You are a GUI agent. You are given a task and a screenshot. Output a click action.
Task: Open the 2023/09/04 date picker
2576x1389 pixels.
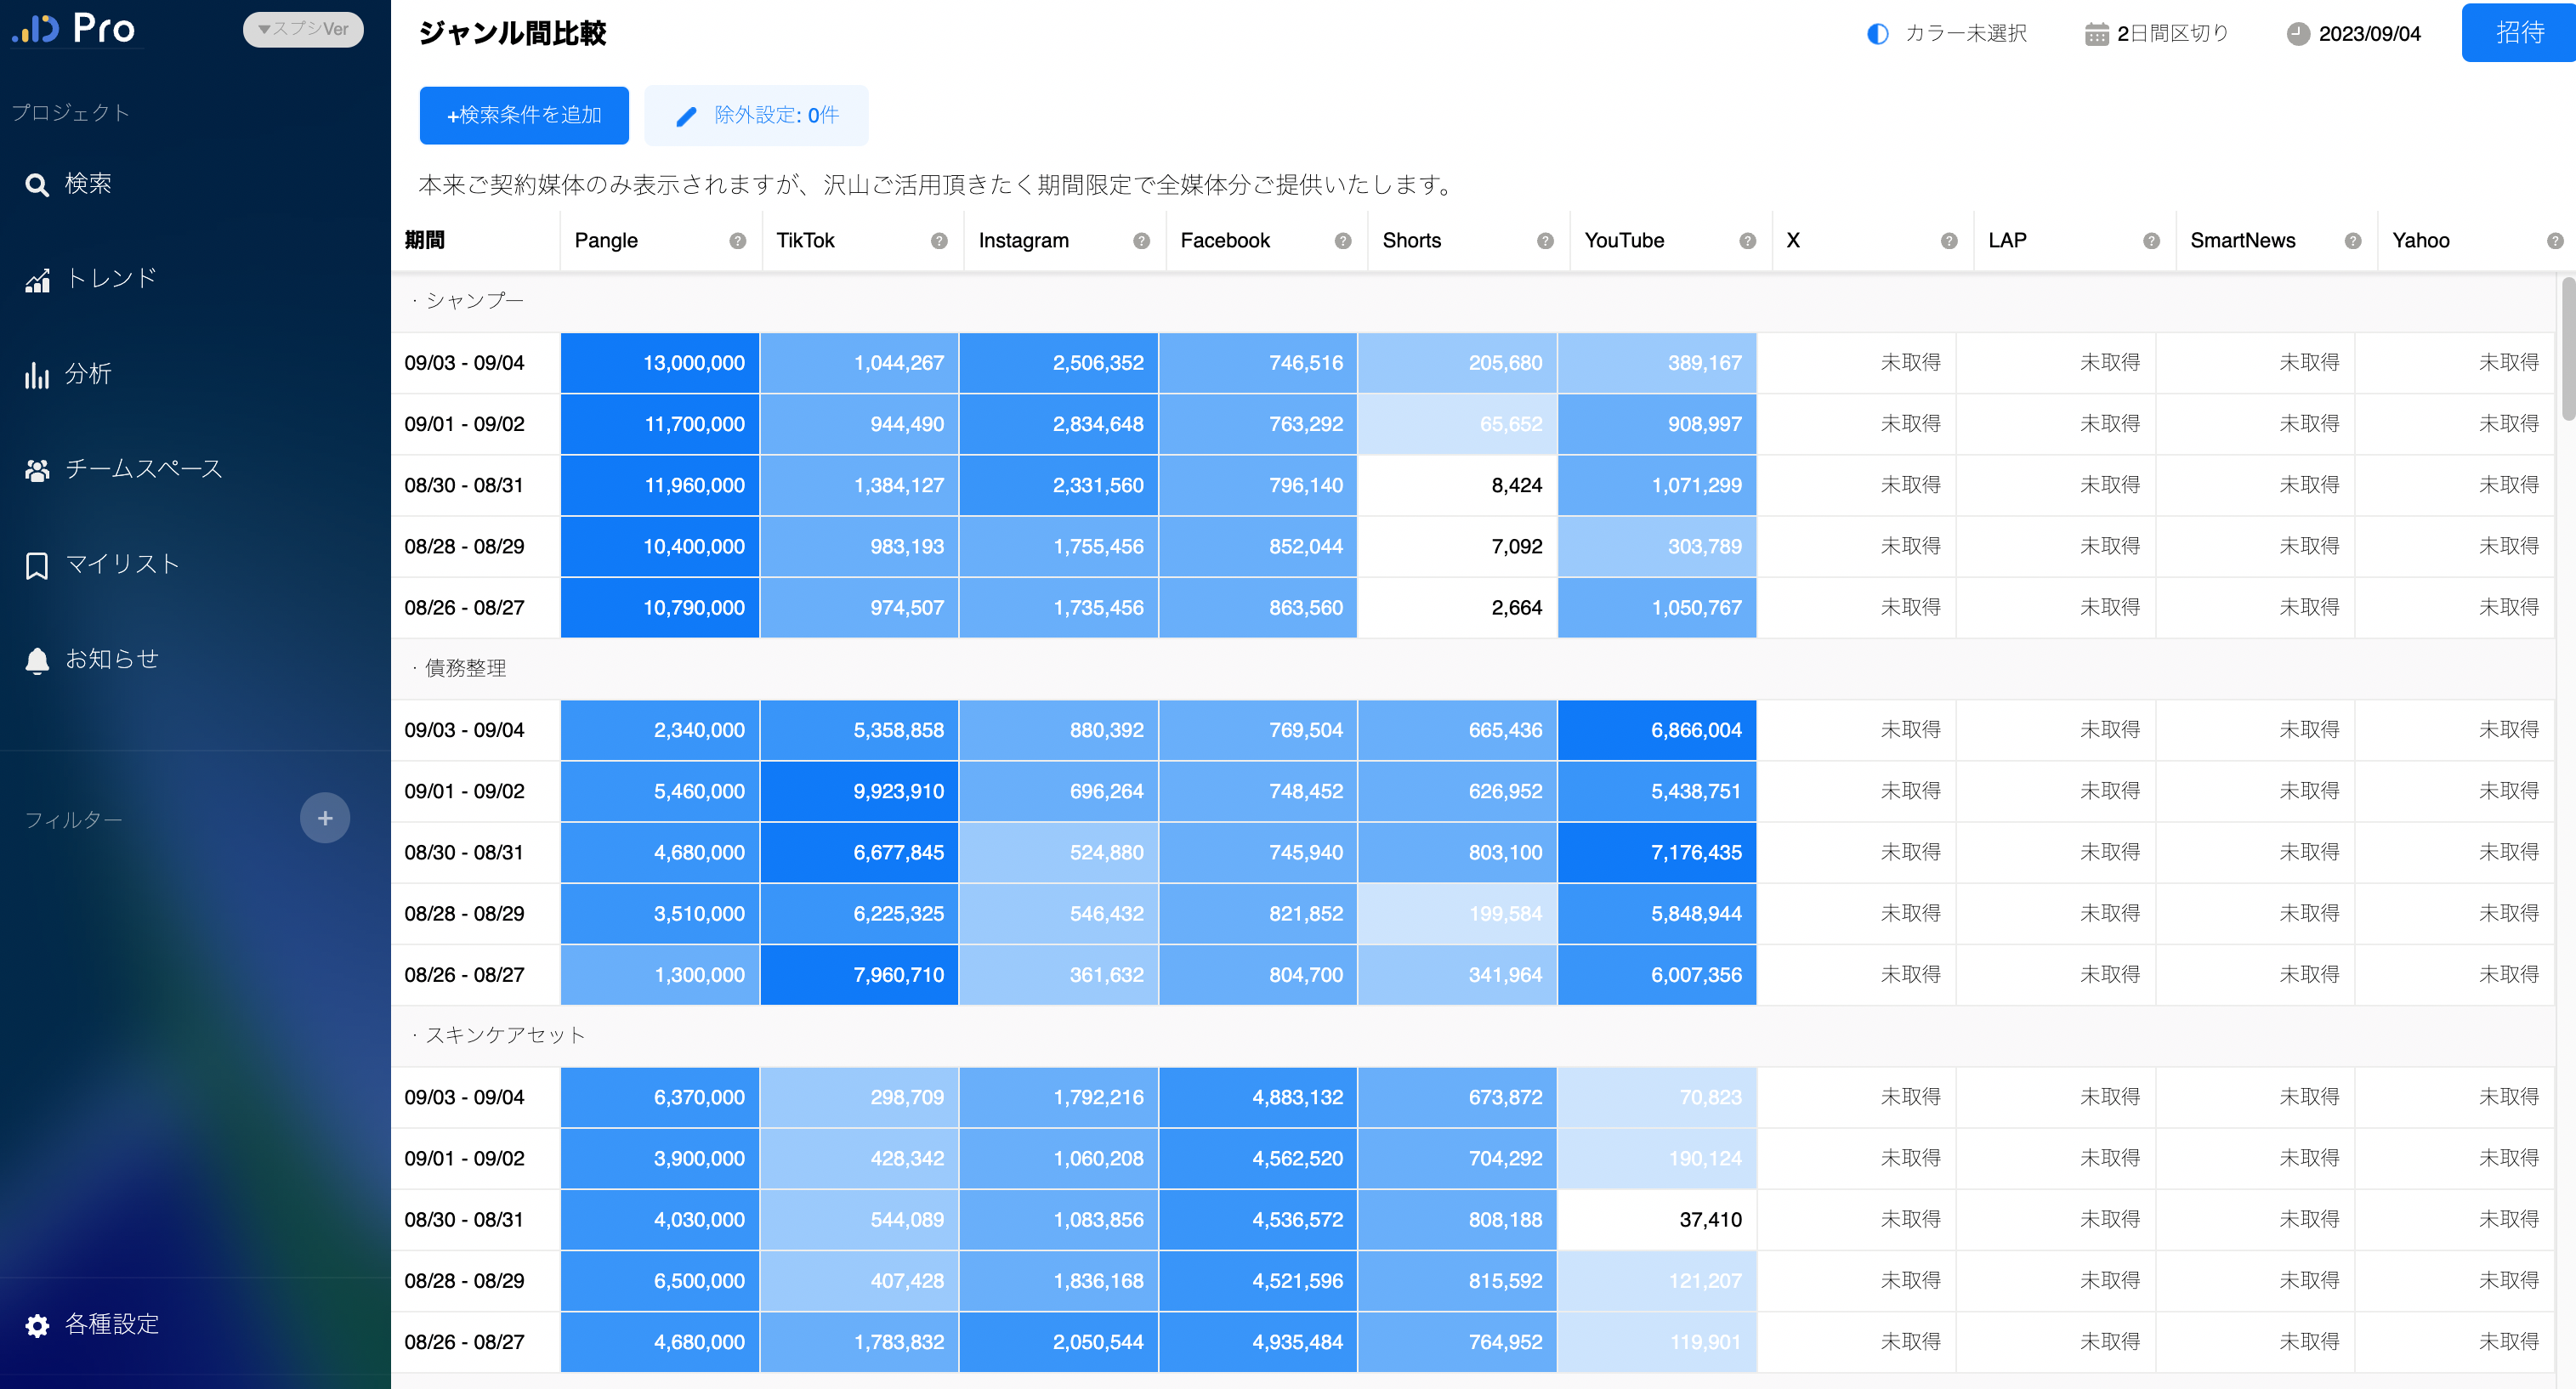pyautogui.click(x=2354, y=34)
